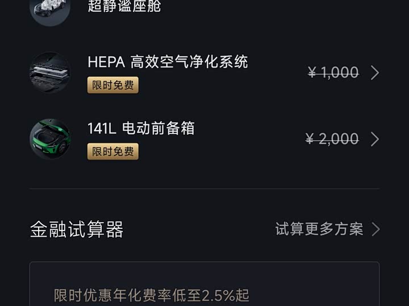This screenshot has width=409, height=306.
Task: Tap the 金融试算器 section heading
Action: click(77, 229)
